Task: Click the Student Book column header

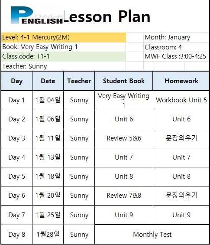Action: click(124, 81)
